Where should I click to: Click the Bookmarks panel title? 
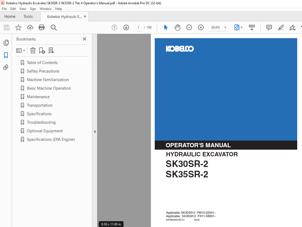(x=26, y=39)
